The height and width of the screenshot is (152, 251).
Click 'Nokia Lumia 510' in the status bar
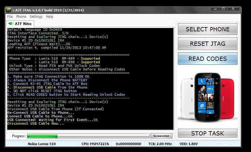point(42,144)
